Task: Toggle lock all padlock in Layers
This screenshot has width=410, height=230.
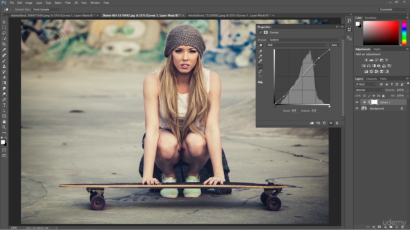Action: (x=383, y=96)
